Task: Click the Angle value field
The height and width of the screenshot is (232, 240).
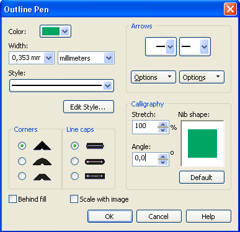Action: (145, 159)
